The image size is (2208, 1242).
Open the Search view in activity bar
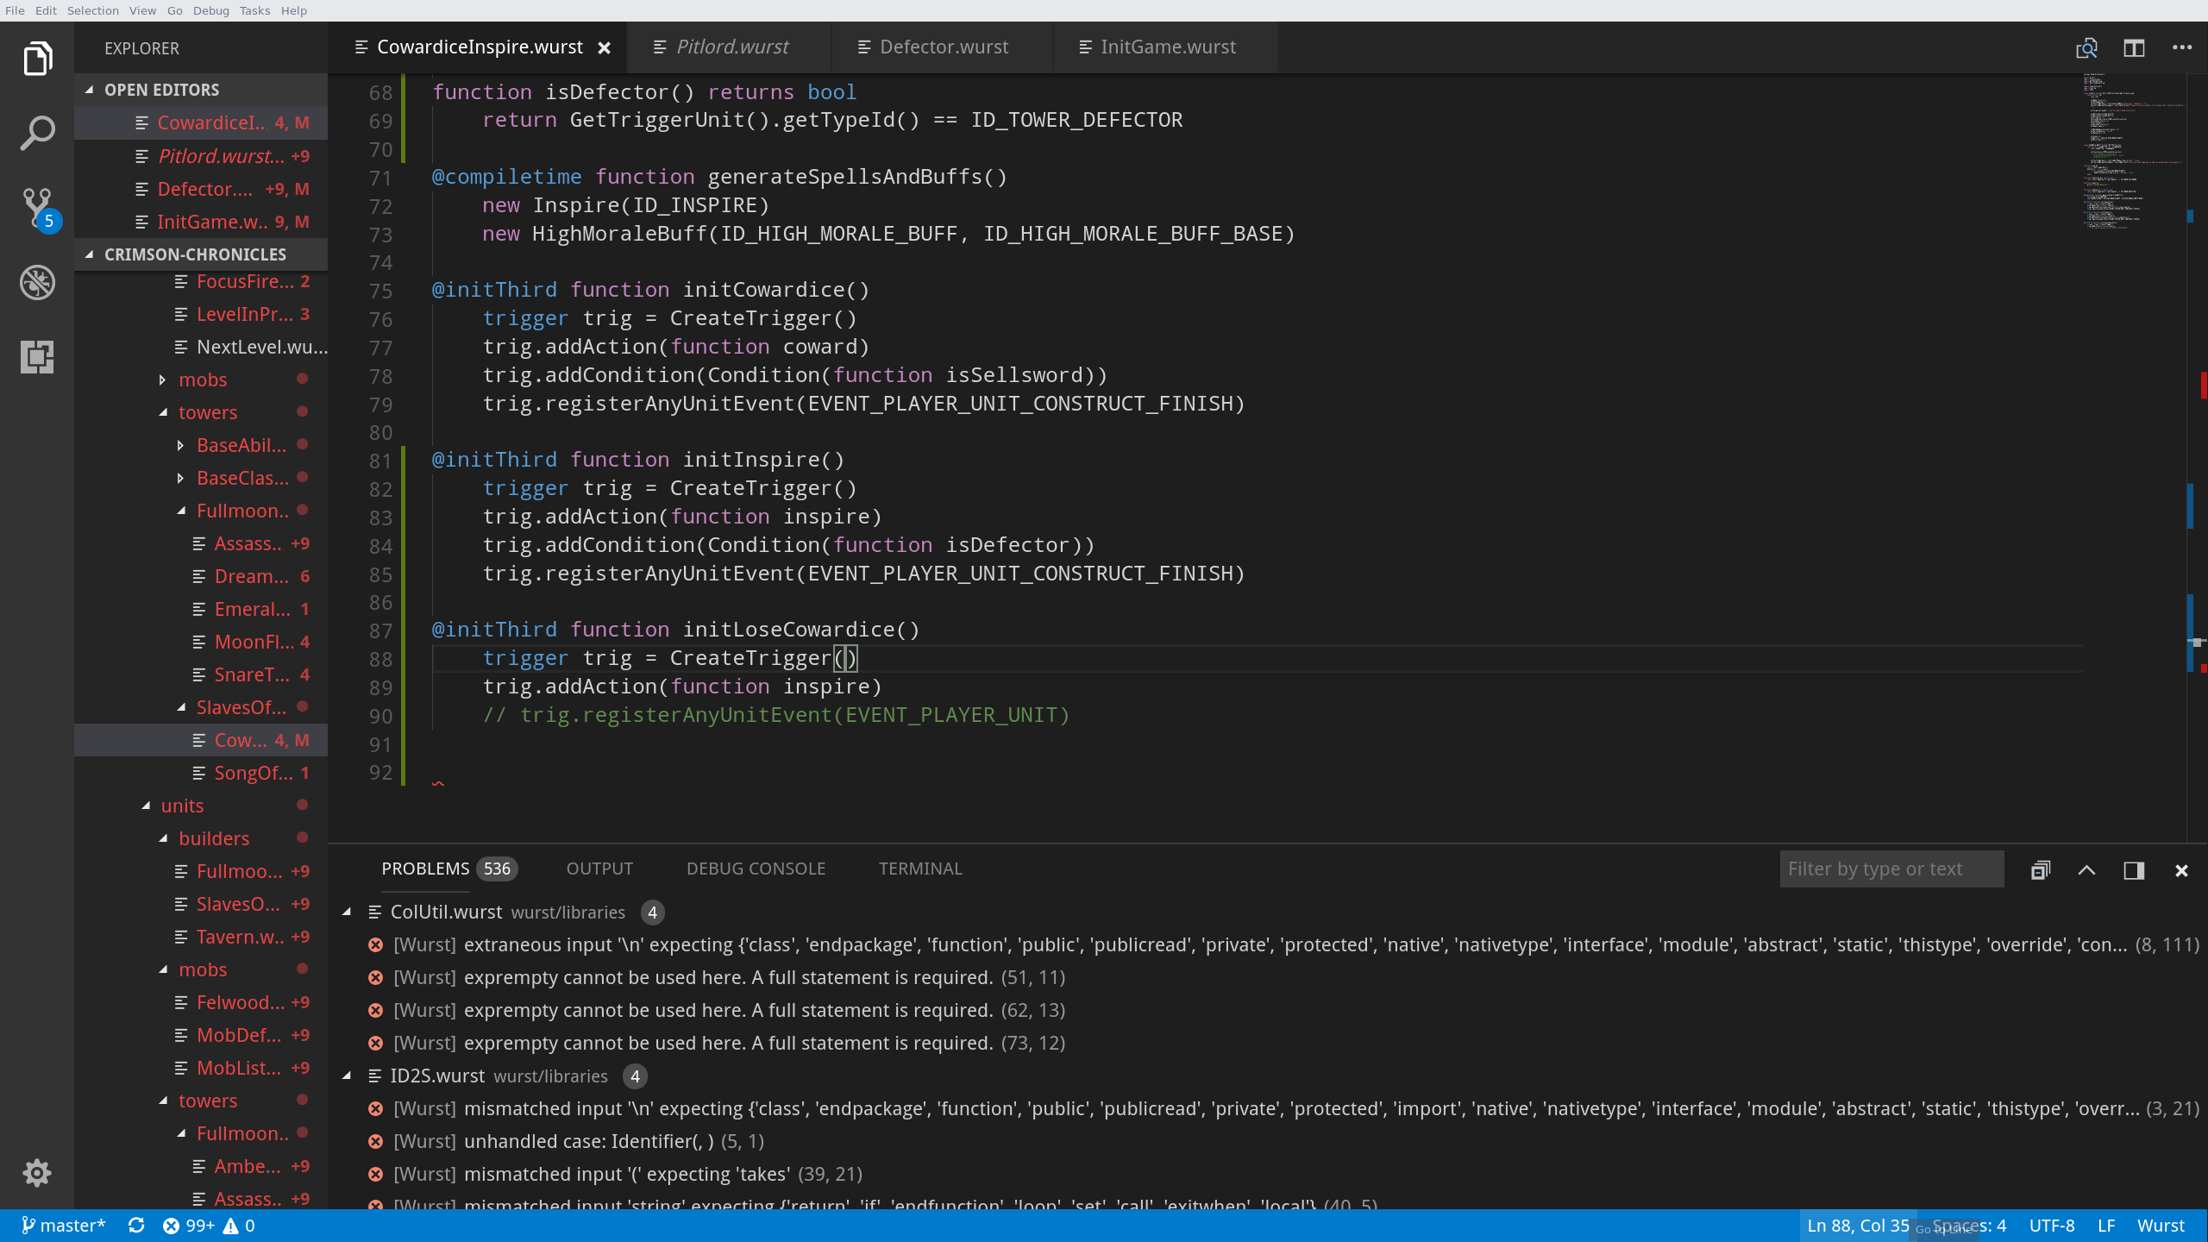(37, 133)
